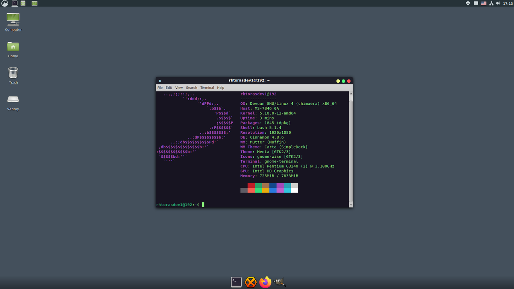Click the on-screen keyboard tray icon

coord(476,3)
